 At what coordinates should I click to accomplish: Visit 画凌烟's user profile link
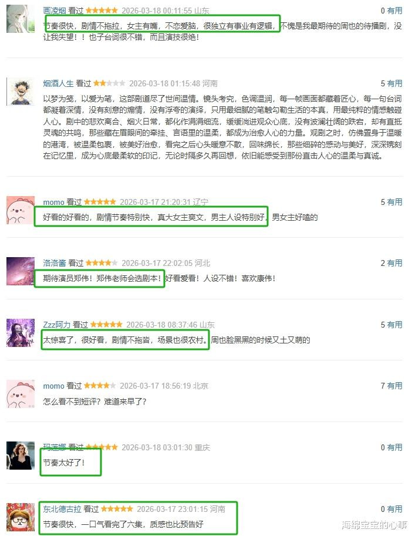[55, 11]
